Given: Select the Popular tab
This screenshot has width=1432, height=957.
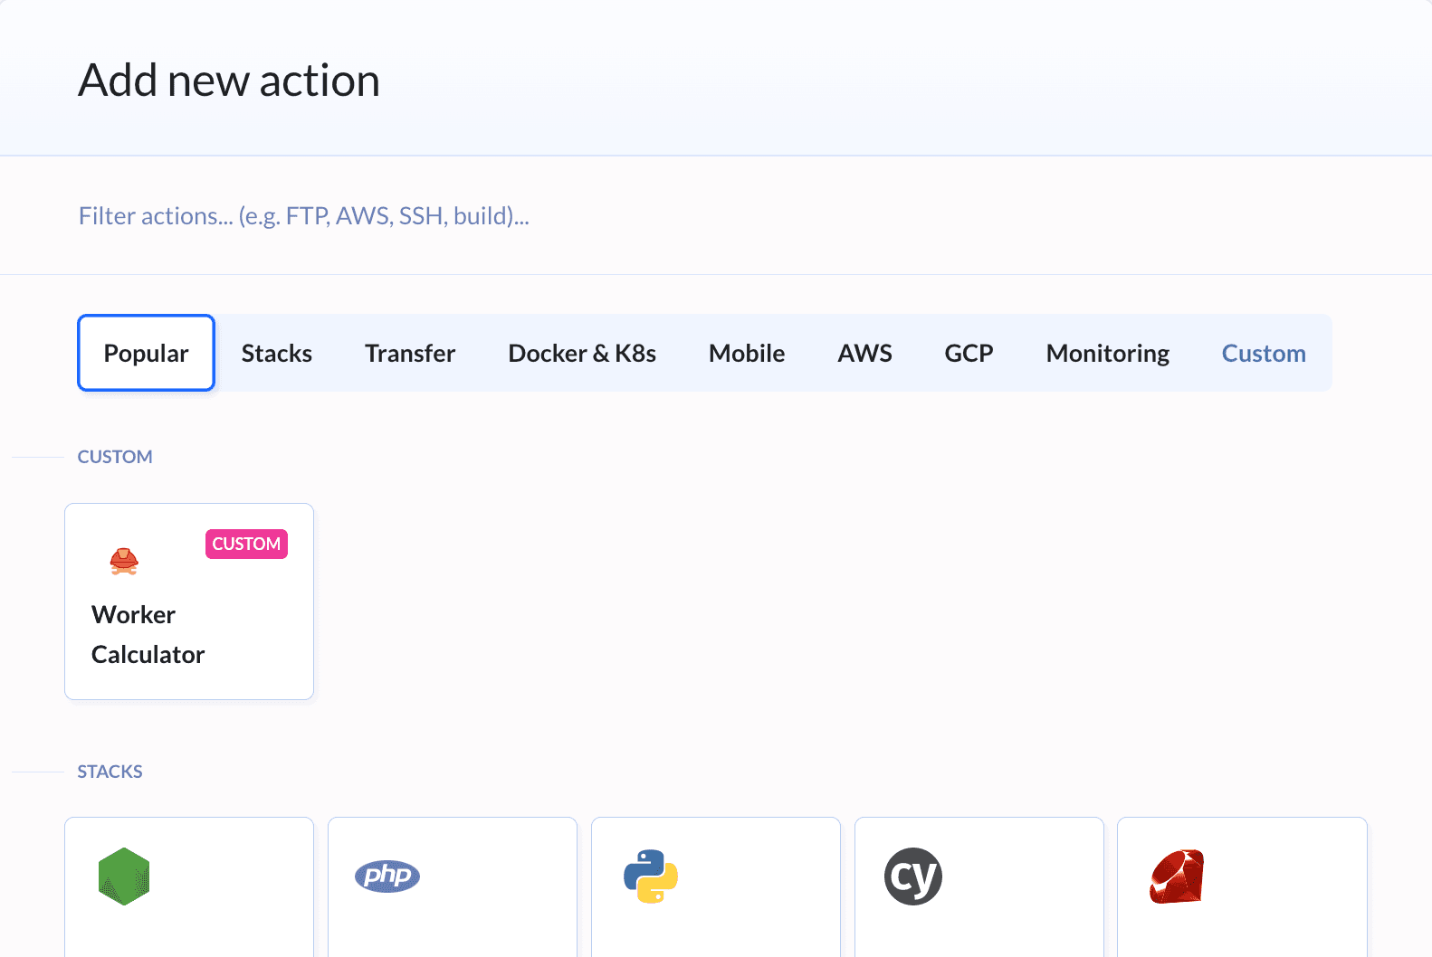Looking at the screenshot, I should pyautogui.click(x=146, y=353).
